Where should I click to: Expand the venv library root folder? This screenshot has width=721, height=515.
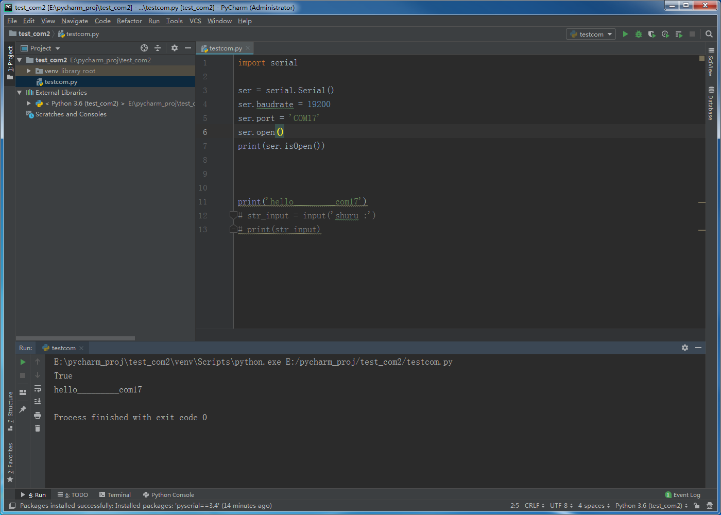coord(29,71)
